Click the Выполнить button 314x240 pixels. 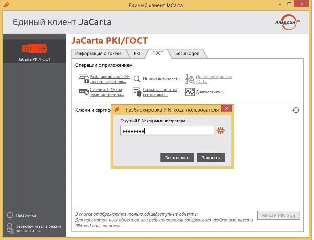[177, 158]
